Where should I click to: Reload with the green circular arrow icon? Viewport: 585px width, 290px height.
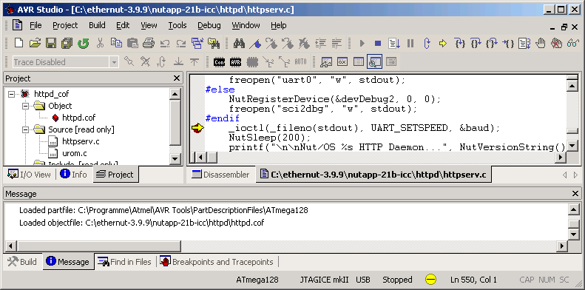(x=83, y=44)
